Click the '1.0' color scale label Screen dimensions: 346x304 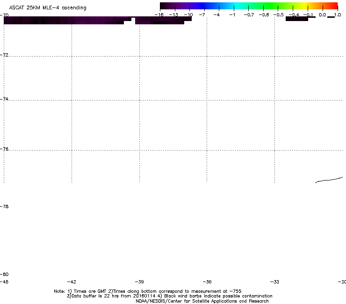338,15
